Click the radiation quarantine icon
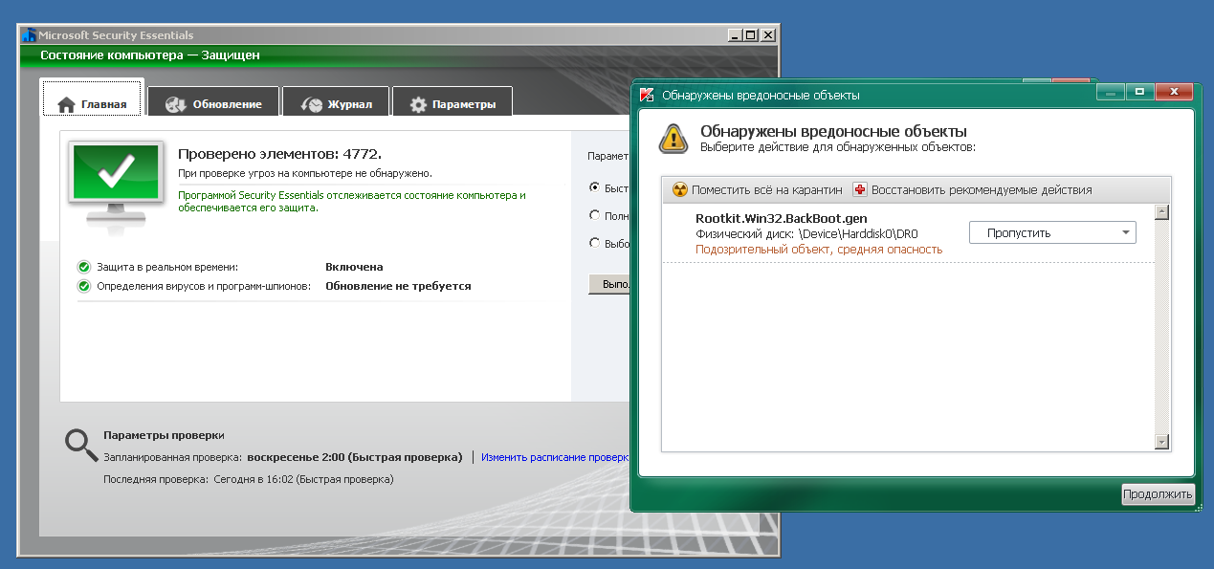This screenshot has height=569, width=1214. click(x=680, y=189)
